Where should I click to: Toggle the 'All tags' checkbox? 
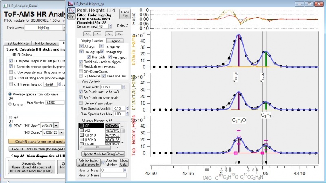[x=81, y=46]
